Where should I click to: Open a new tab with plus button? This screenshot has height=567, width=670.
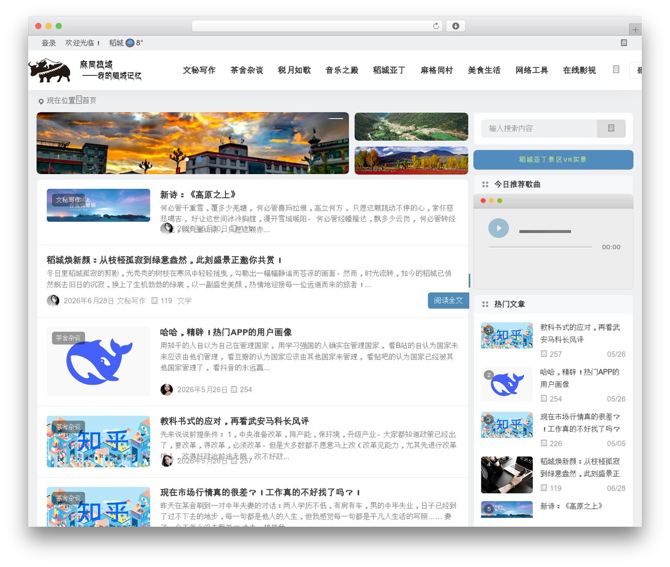(x=635, y=30)
